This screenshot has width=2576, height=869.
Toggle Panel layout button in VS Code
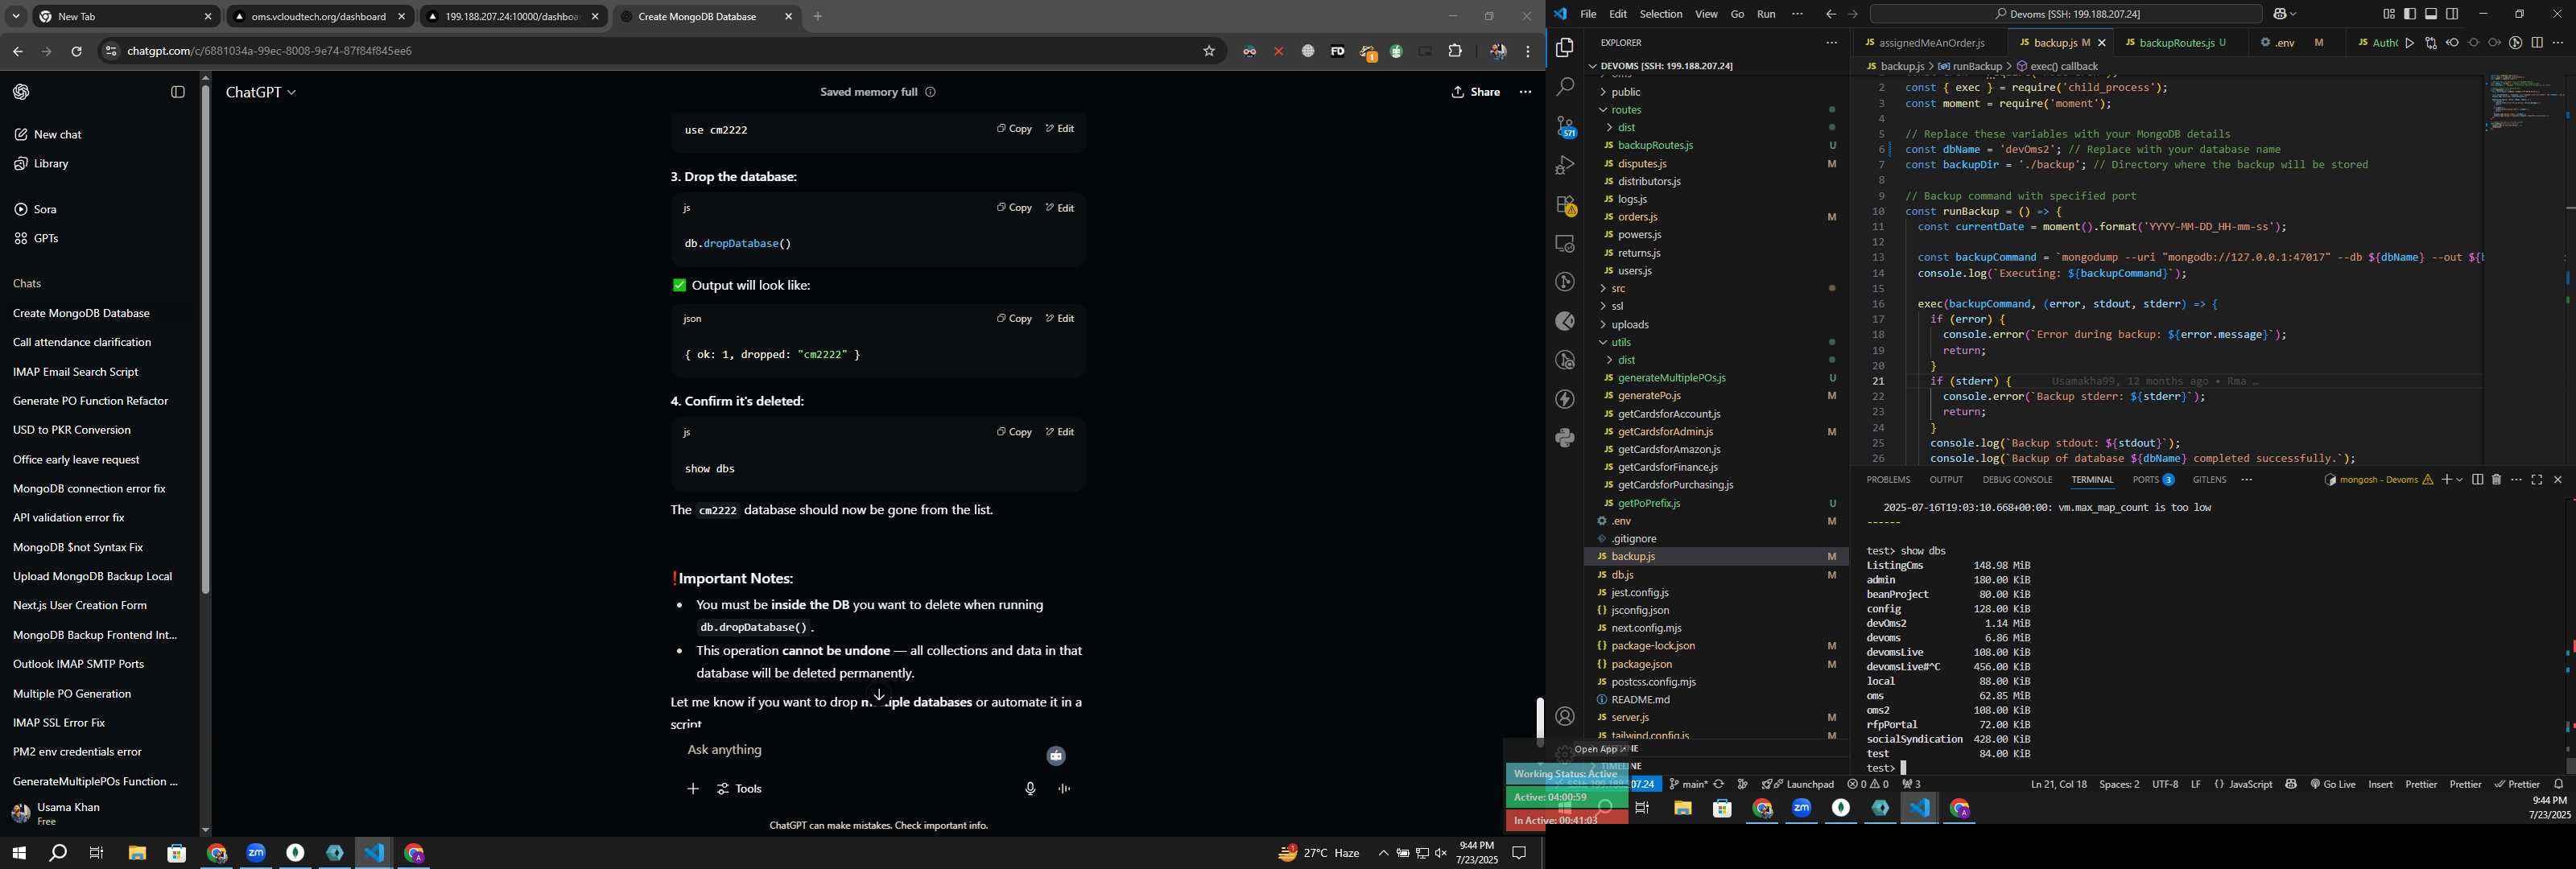pyautogui.click(x=2431, y=14)
